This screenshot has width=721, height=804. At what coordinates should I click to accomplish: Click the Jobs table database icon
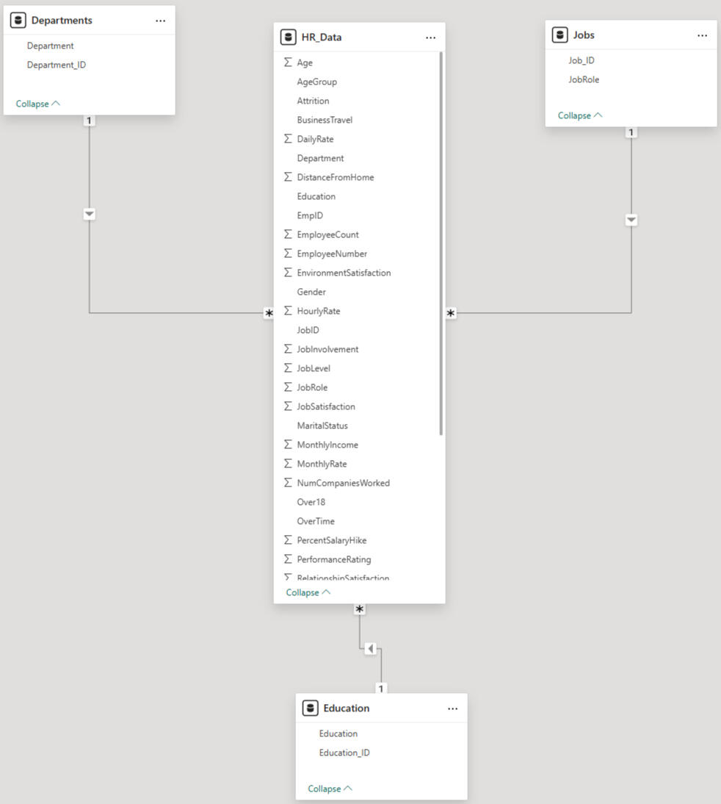pos(560,35)
